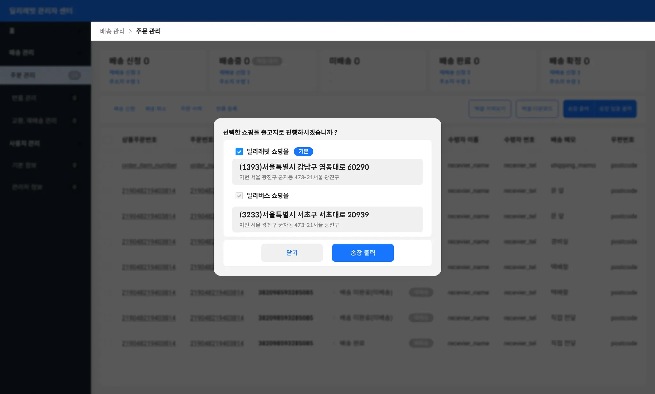
Task: Click breadcrumb chevron separator
Action: click(x=130, y=31)
